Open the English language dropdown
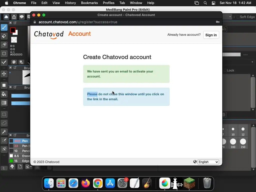256x192 pixels. (x=208, y=162)
